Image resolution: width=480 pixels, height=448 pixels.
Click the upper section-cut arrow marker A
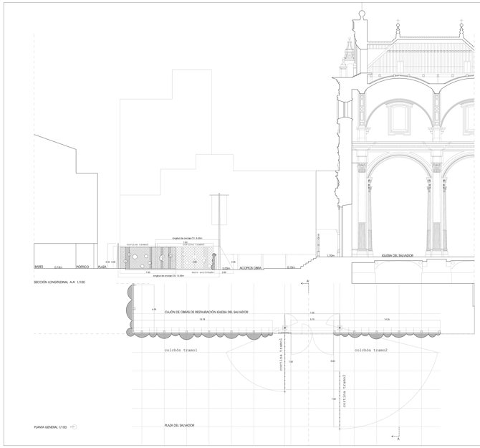pos(308,281)
